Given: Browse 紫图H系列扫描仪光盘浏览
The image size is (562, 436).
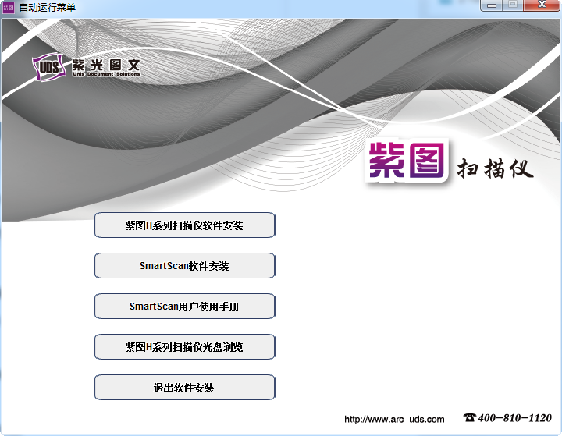Looking at the screenshot, I should (x=184, y=346).
